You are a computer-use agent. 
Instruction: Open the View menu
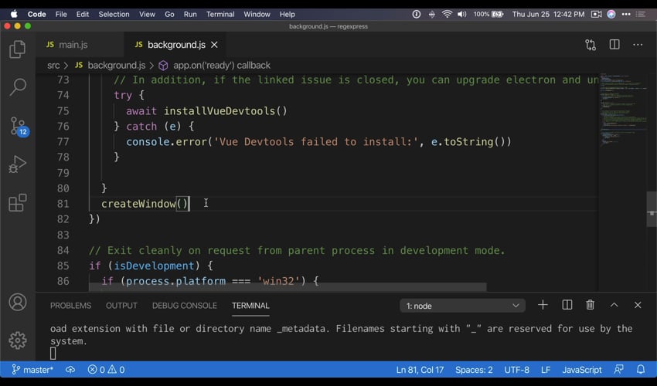tap(147, 14)
